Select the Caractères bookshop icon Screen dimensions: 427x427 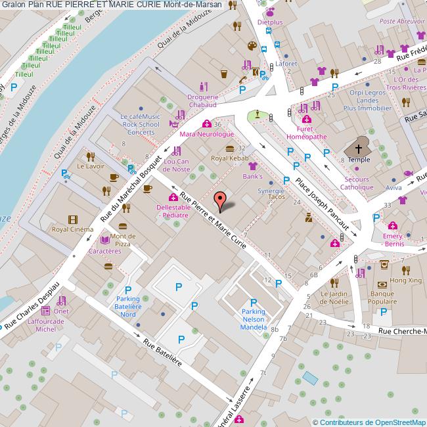click(x=104, y=241)
